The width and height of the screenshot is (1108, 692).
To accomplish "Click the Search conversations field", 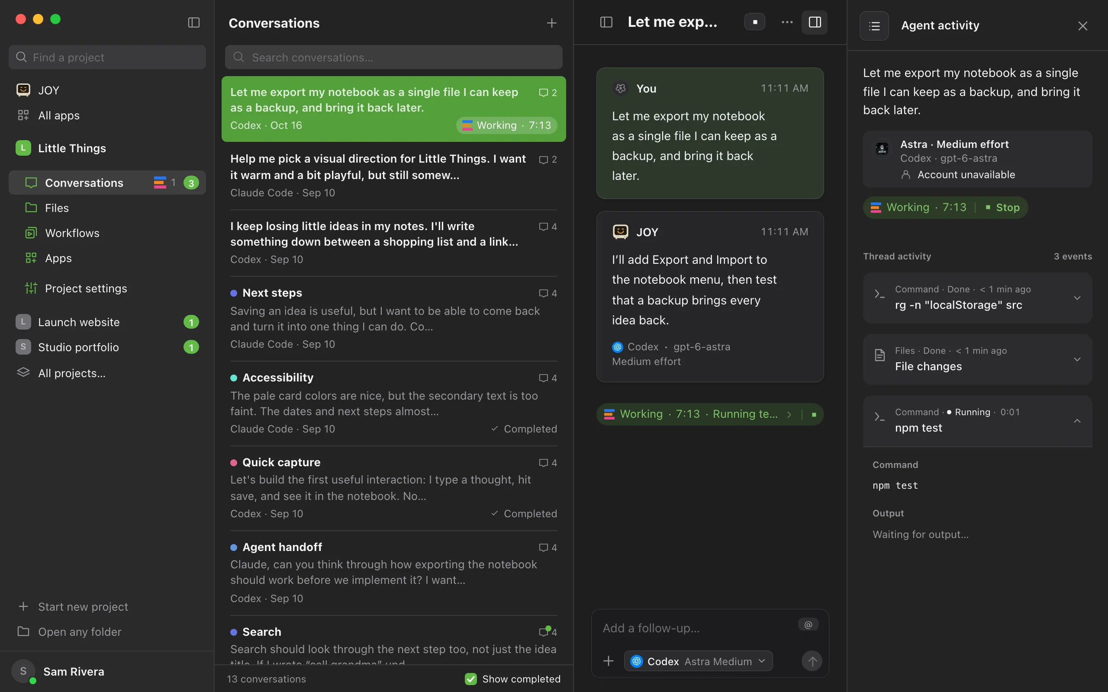I will pyautogui.click(x=394, y=57).
